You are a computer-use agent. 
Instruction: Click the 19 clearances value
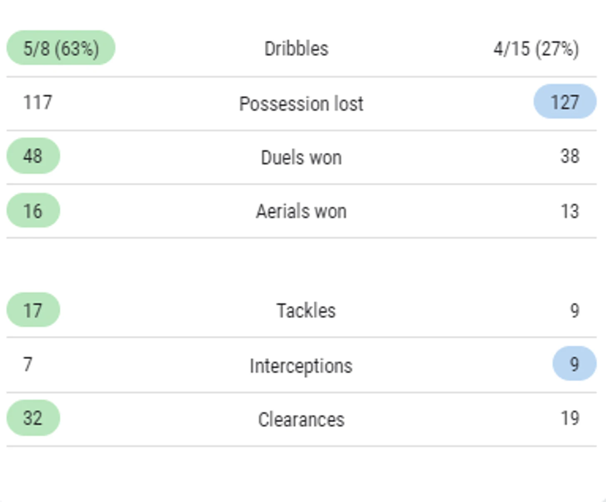[570, 418]
